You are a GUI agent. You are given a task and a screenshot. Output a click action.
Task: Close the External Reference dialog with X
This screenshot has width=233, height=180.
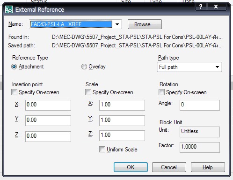coord(216,7)
